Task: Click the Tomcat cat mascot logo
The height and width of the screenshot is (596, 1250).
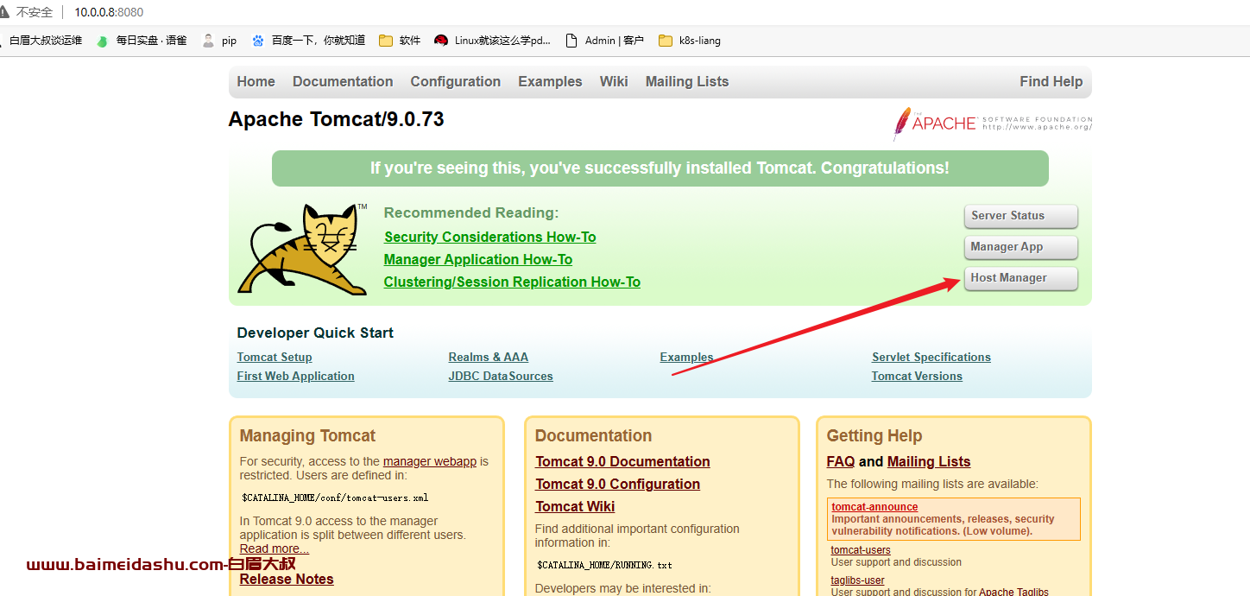Action: [x=302, y=249]
